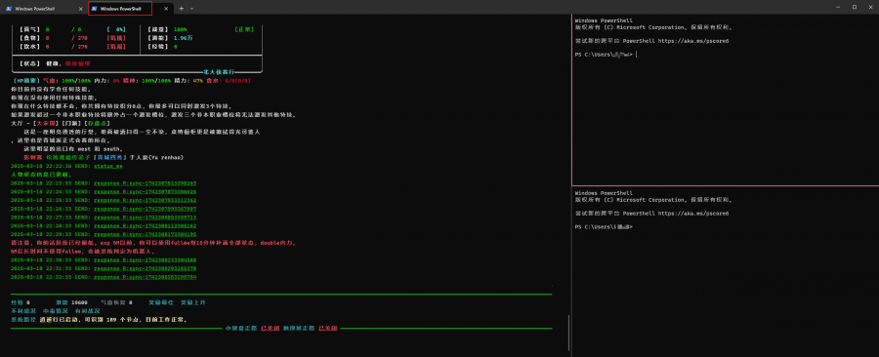Click the last response link at 22:32:33
The width and height of the screenshot is (879, 357).
click(x=146, y=277)
